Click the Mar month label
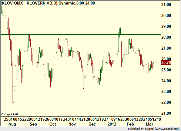 tap(149, 124)
